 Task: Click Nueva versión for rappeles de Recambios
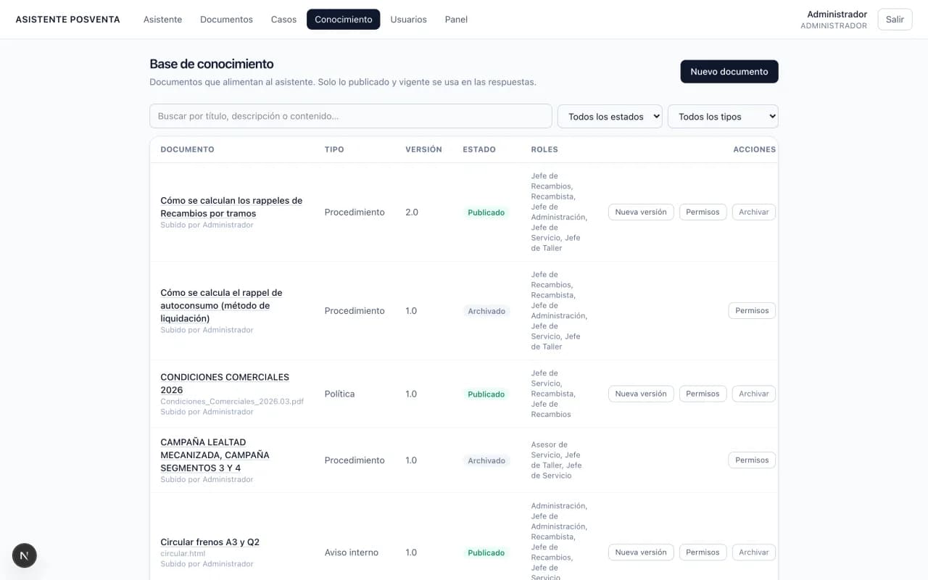[x=641, y=212]
